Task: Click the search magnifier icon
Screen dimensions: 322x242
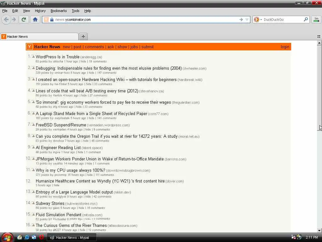Action: (x=306, y=19)
